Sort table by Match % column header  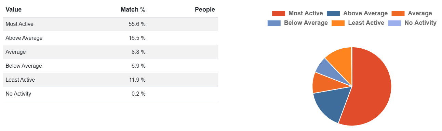point(133,10)
